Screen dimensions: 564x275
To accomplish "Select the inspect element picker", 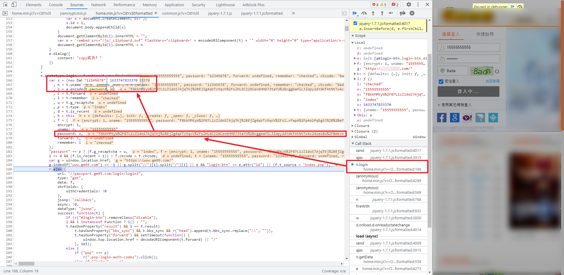I will pos(5,4).
